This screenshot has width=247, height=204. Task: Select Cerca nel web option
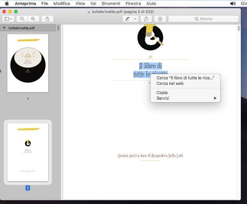(170, 83)
